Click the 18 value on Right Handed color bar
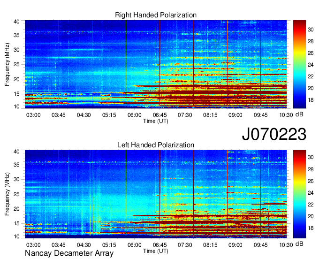The image size is (319, 259). (x=311, y=100)
